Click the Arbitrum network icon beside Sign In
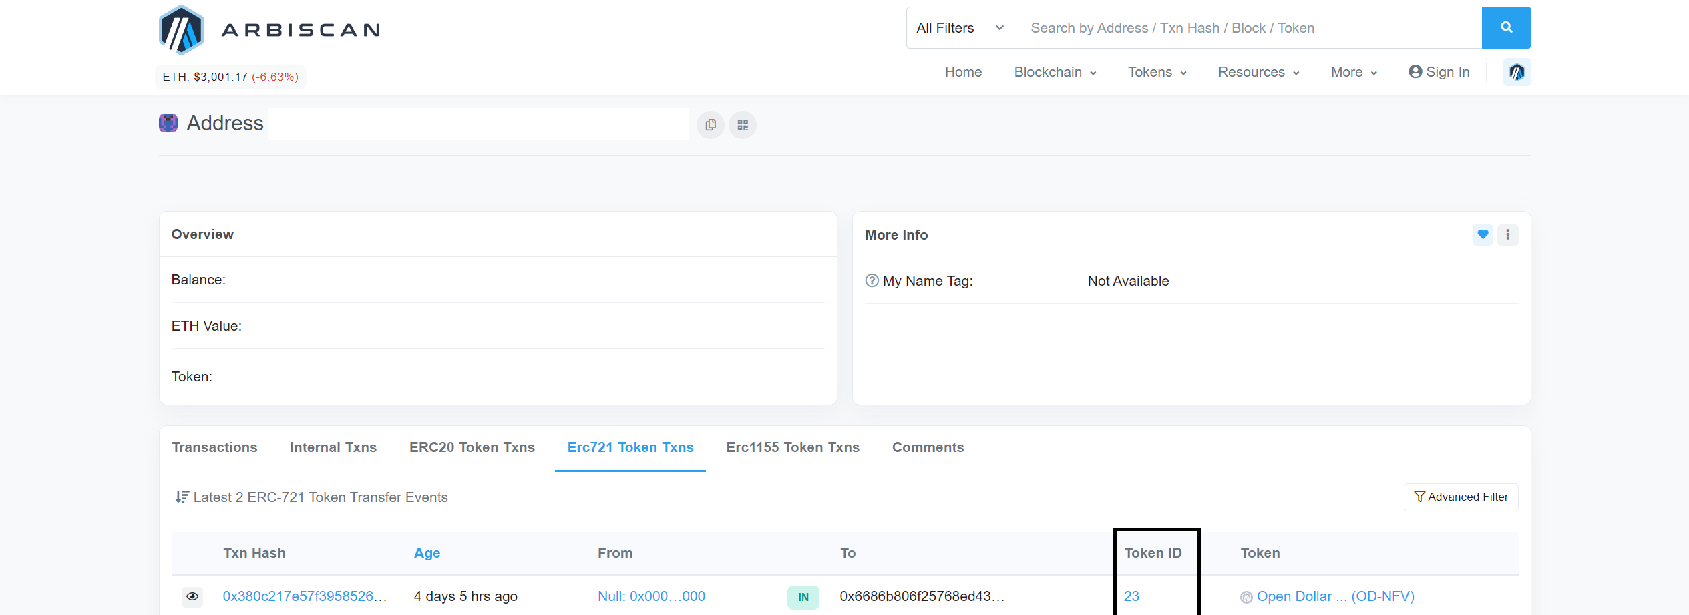The height and width of the screenshot is (615, 1689). point(1517,72)
